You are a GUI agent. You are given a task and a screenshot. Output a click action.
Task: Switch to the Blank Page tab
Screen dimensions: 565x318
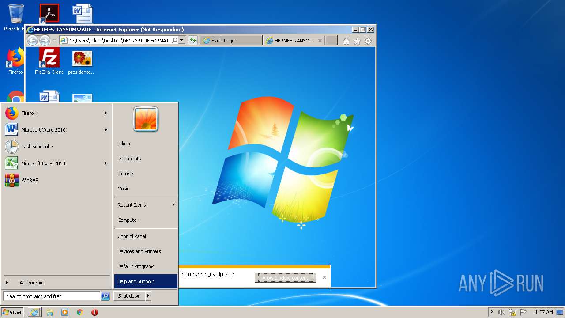point(231,41)
